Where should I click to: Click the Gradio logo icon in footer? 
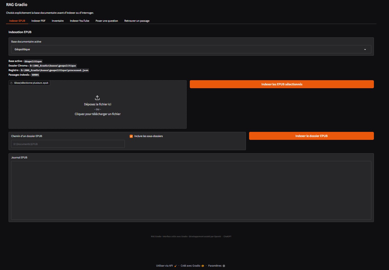203,266
